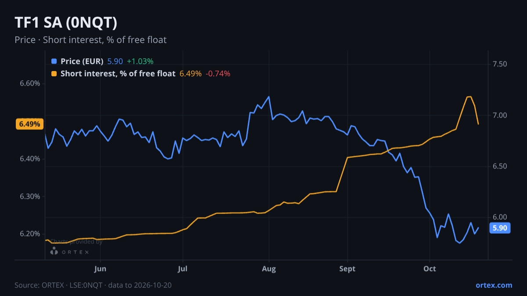Click the Jun label on the date axis
This screenshot has width=527, height=296.
(x=101, y=269)
